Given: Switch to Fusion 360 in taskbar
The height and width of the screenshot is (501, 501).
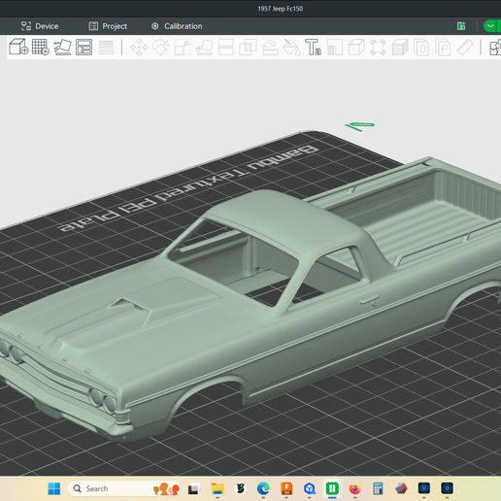Looking at the screenshot, I should [x=286, y=488].
